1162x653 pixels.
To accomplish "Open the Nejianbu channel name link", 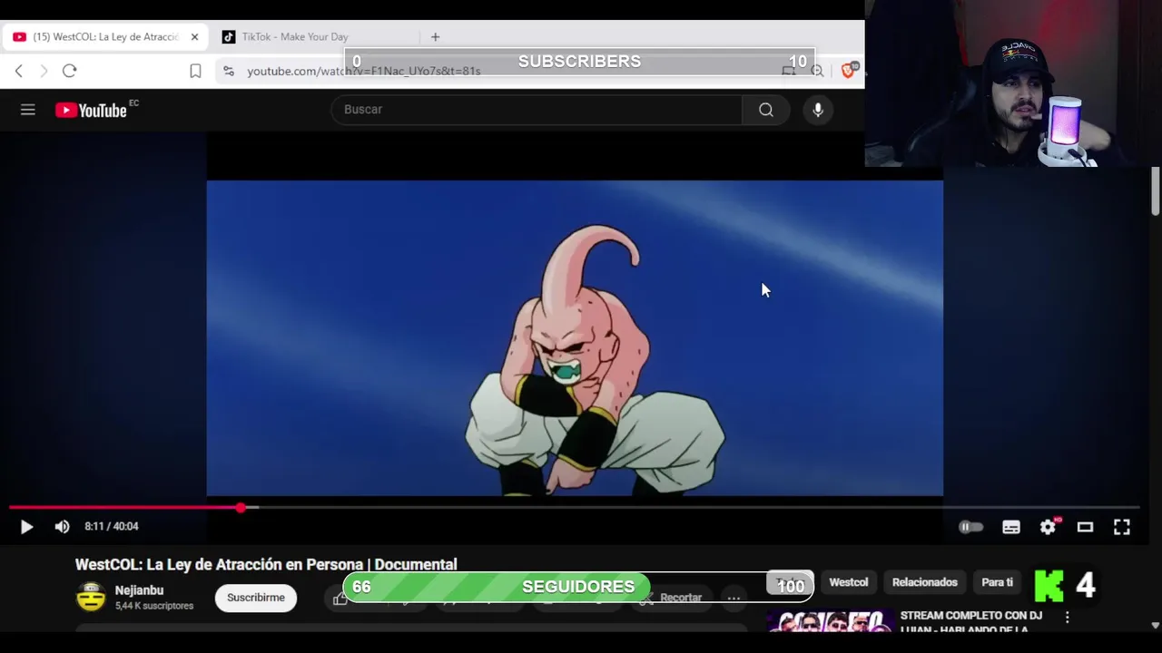I will click(x=139, y=590).
